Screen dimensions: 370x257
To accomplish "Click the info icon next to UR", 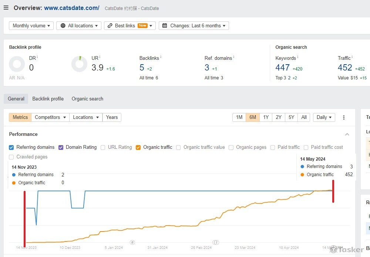I will 100,57.
